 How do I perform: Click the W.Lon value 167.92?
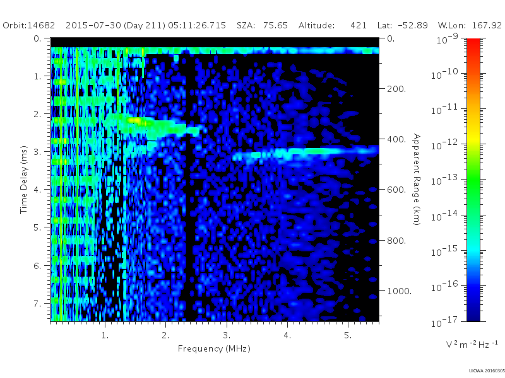coord(487,25)
